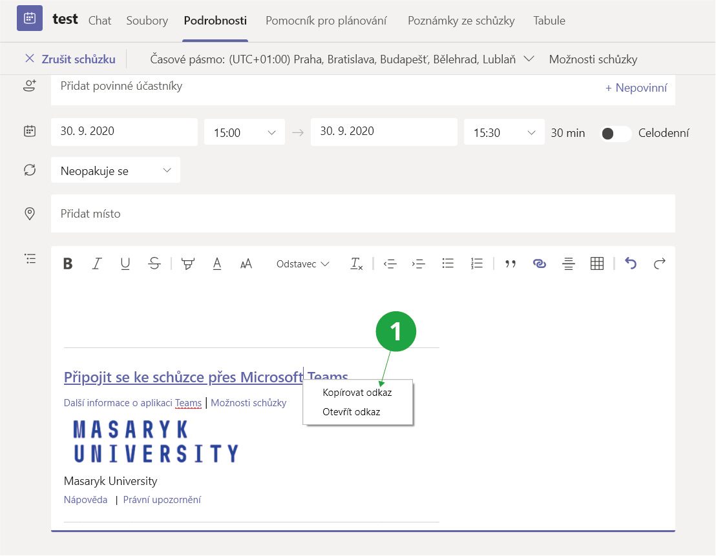Open the text highlight color tool
Screen dimensions: 716x556
(x=188, y=263)
